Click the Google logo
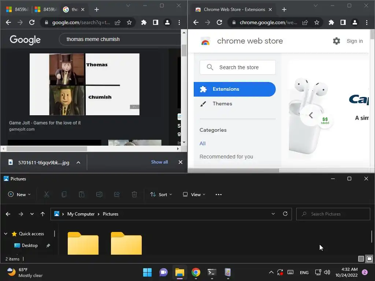The image size is (375, 281). (25, 40)
